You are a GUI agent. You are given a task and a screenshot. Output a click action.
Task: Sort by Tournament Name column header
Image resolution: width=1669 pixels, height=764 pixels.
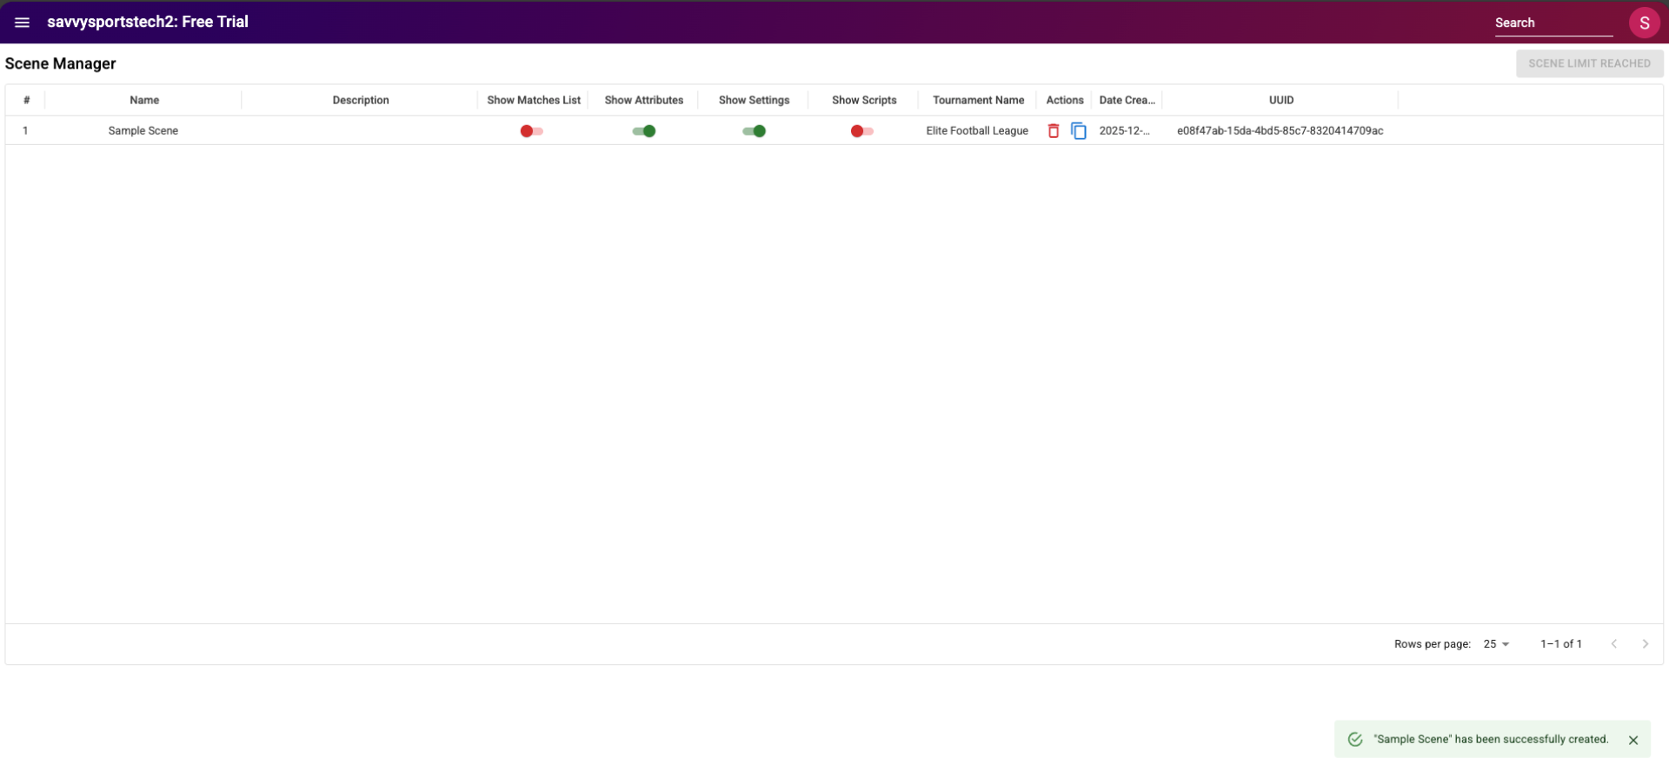pyautogui.click(x=978, y=101)
